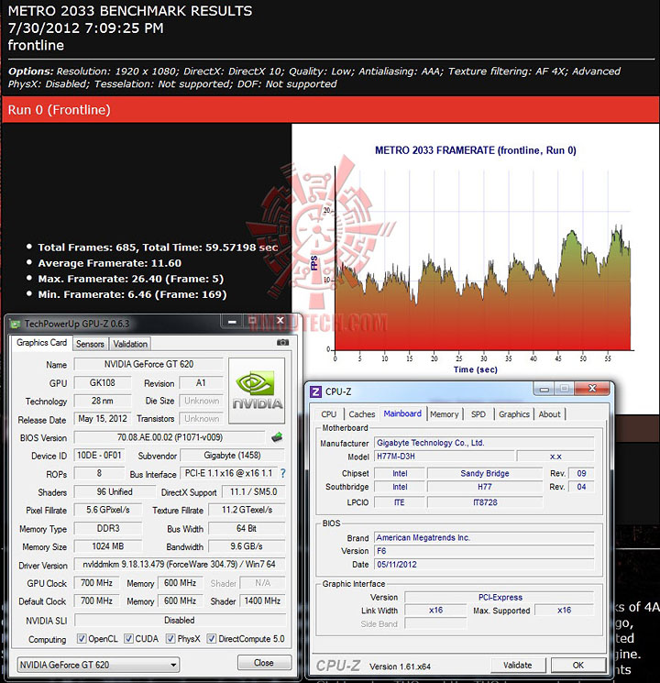The width and height of the screenshot is (660, 683).
Task: Click the Min. Framerate: 6.46 line
Action: pyautogui.click(x=132, y=294)
